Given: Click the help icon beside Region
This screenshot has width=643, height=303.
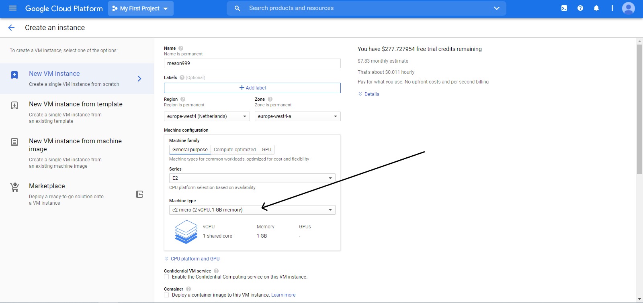Looking at the screenshot, I should tap(183, 99).
